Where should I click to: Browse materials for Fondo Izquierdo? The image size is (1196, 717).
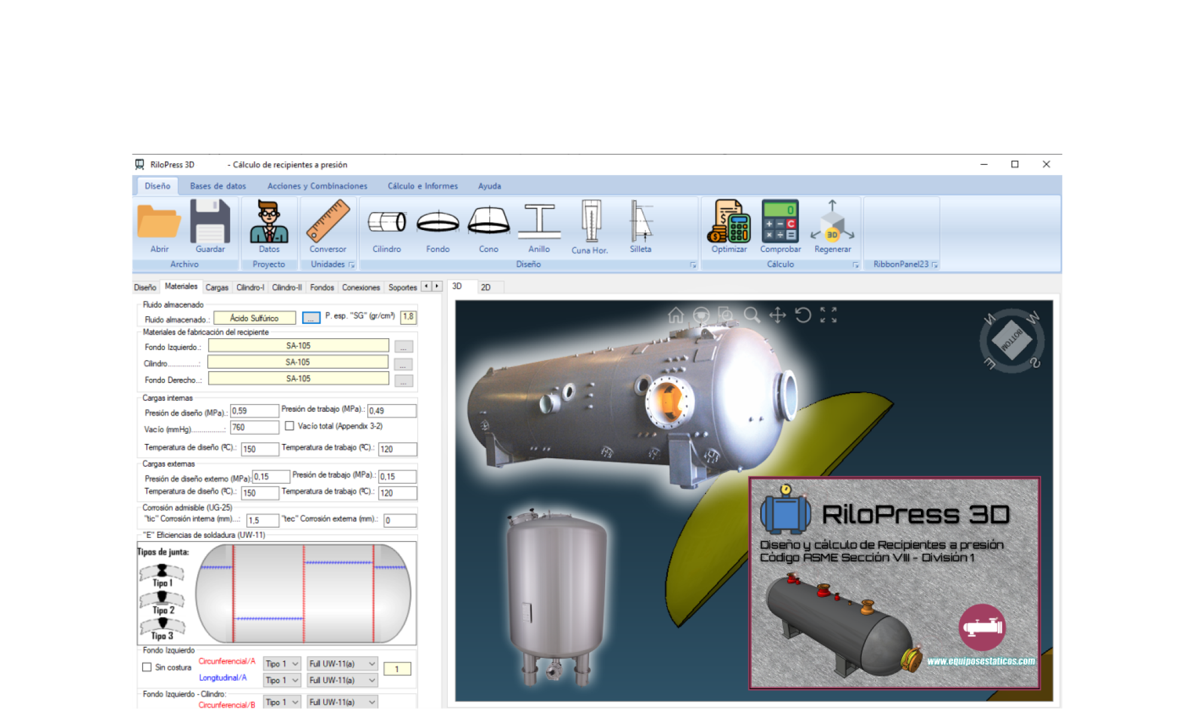404,347
